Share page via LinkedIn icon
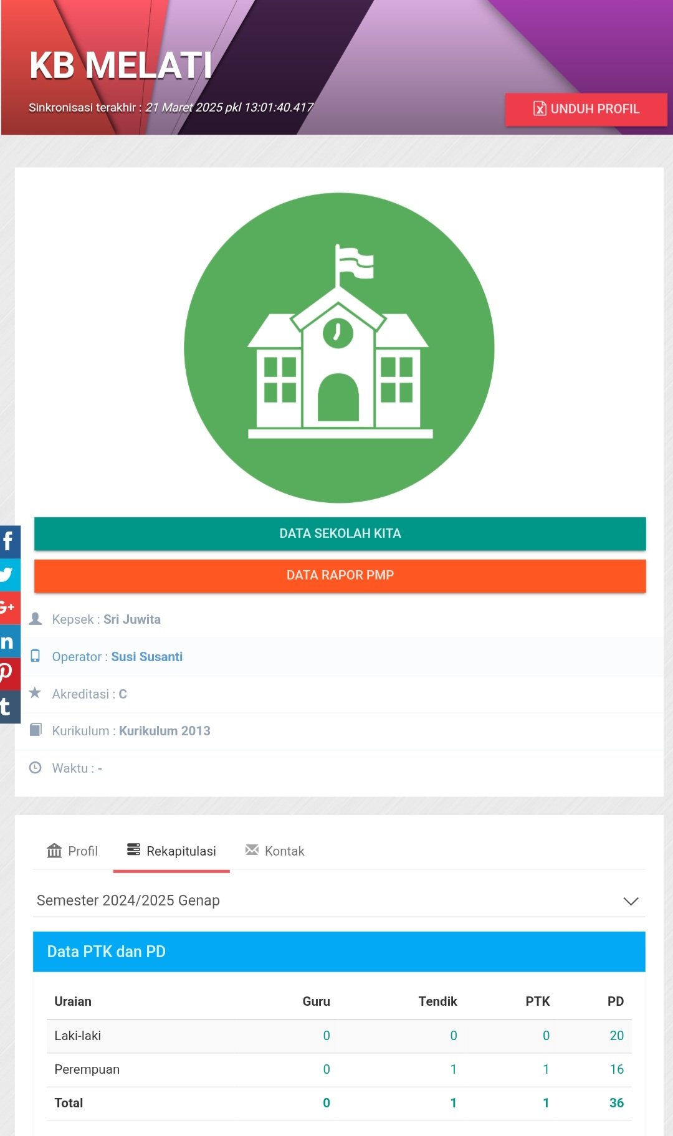673x1136 pixels. coord(9,641)
